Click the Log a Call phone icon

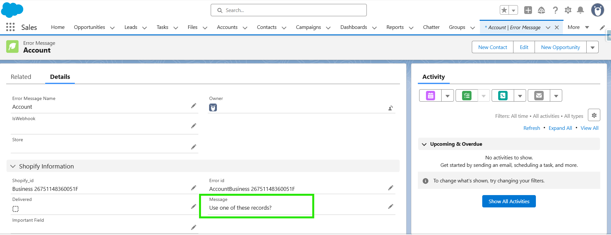[503, 96]
